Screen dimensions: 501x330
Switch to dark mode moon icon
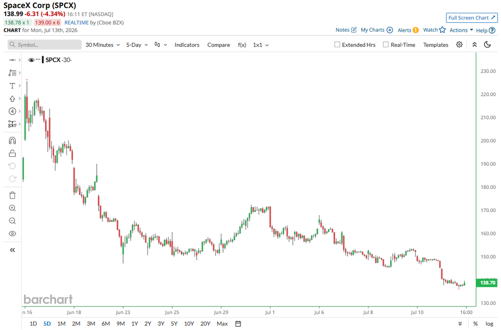487,45
